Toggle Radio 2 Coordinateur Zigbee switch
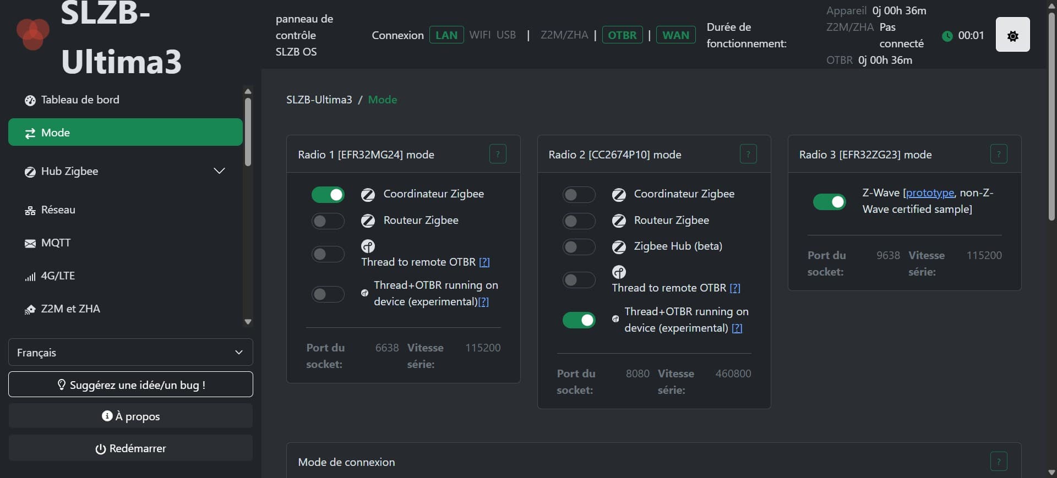 [x=579, y=194]
